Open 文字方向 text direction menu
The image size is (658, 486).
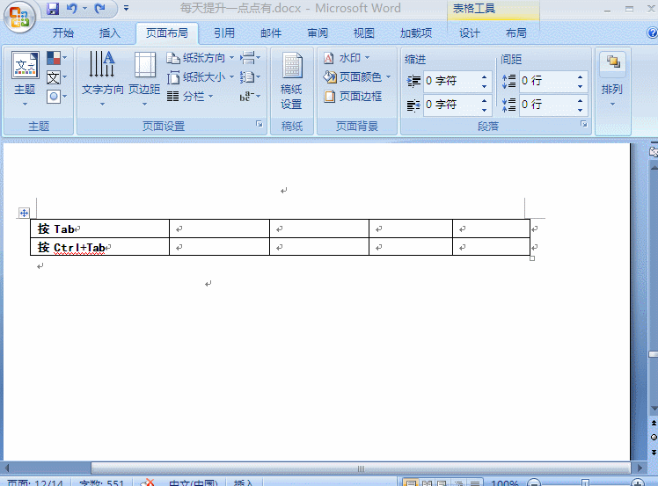[102, 79]
